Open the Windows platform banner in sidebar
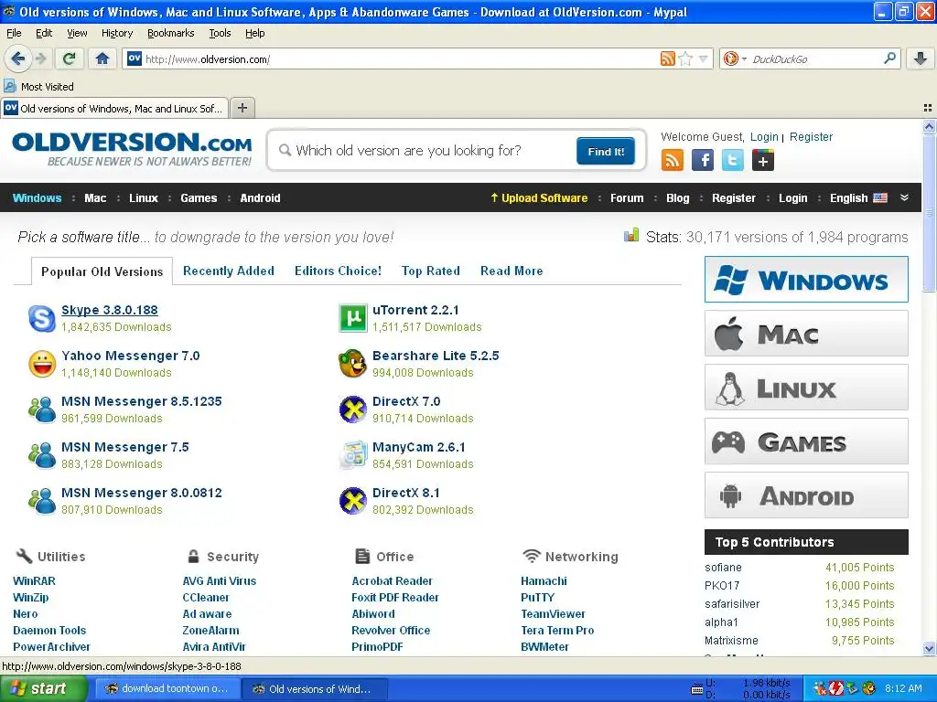Image resolution: width=937 pixels, height=702 pixels. click(806, 280)
